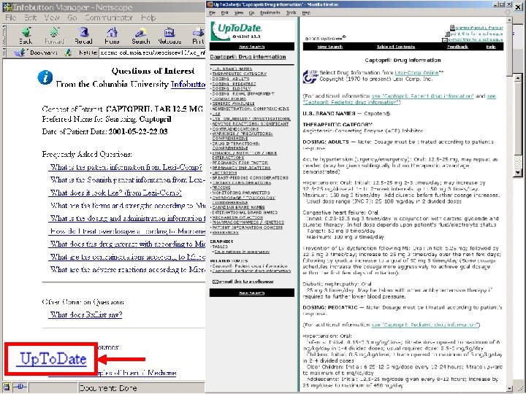The width and height of the screenshot is (526, 394).
Task: Click down arrow of inner content scrollbar
Action: pyautogui.click(x=517, y=173)
